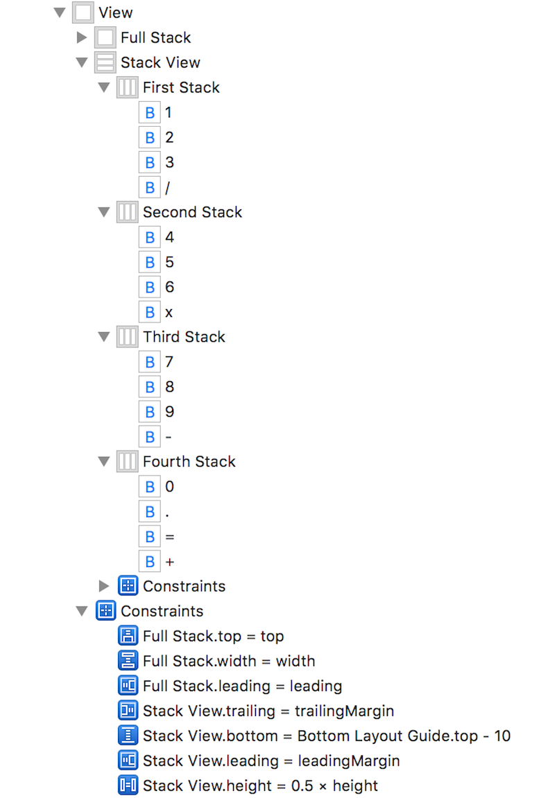This screenshot has height=798, width=550.
Task: Click the constraint icon for Stack View.height
Action: 128,786
